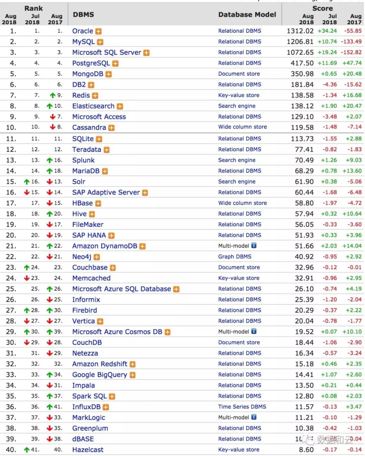365x456 pixels.
Task: Click the plus icon beside MongoDB
Action: (x=108, y=74)
